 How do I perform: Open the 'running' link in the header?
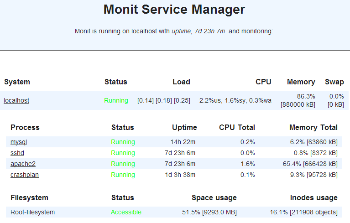point(110,31)
